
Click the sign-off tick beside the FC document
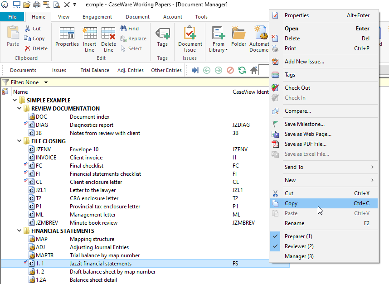click(25, 164)
